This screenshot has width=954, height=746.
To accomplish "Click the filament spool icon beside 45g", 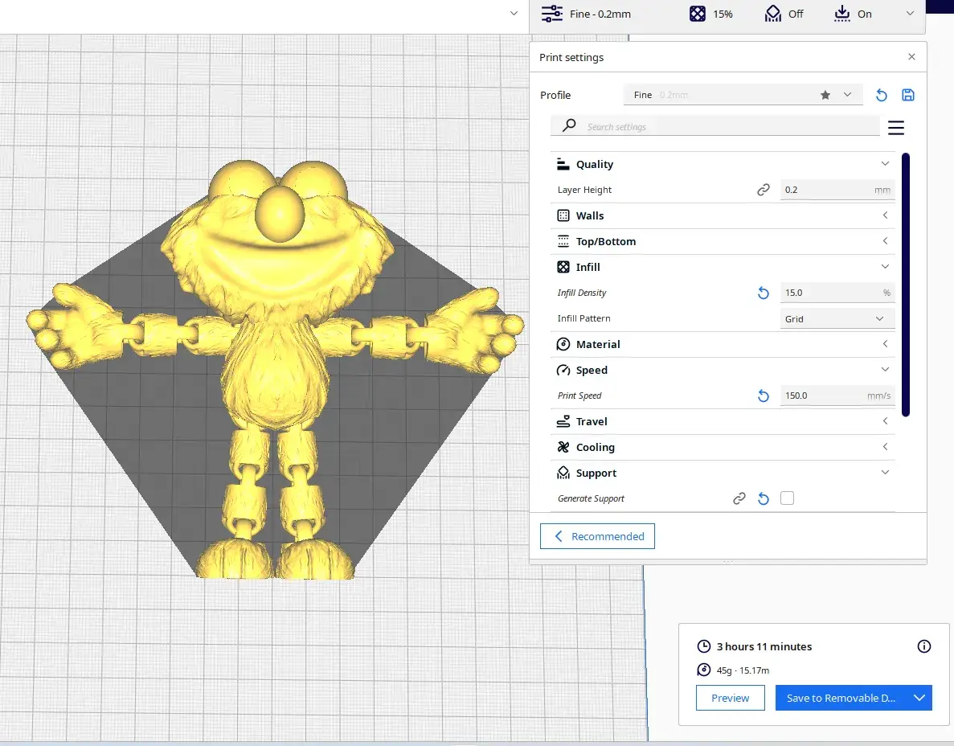I will [x=703, y=670].
